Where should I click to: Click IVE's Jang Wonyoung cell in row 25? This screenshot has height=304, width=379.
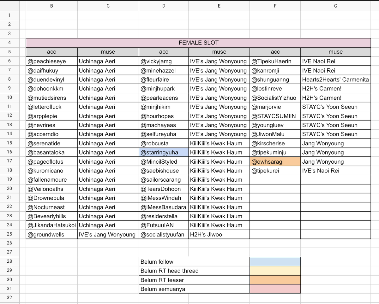[x=108, y=234]
